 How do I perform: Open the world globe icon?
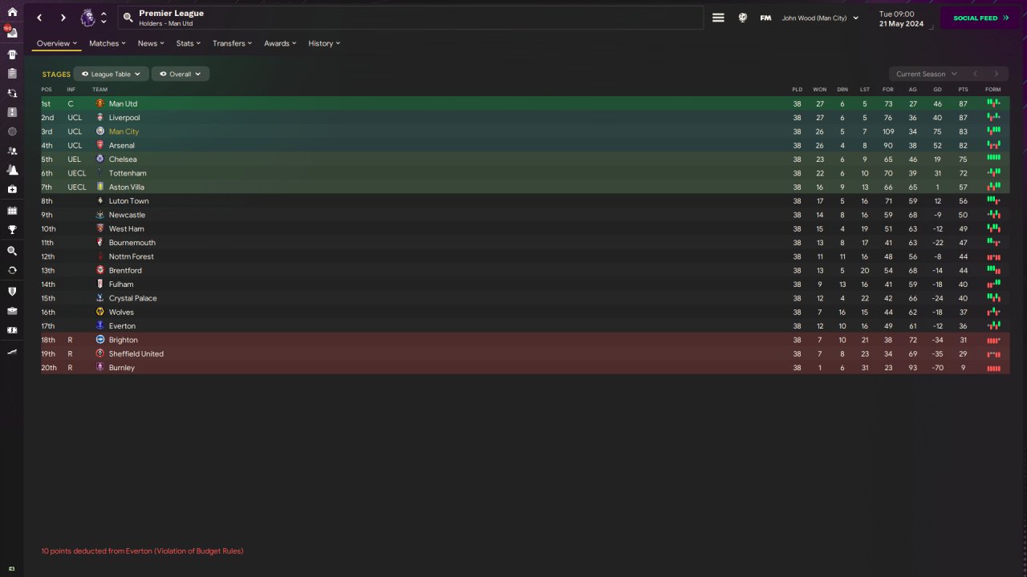tap(743, 18)
